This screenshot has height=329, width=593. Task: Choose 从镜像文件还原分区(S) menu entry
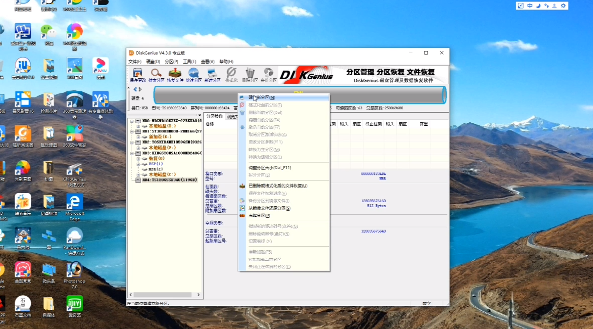click(284, 208)
